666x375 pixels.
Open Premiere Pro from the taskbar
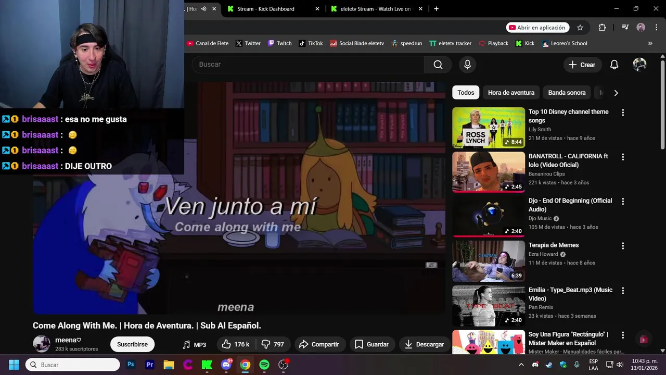[x=150, y=365]
